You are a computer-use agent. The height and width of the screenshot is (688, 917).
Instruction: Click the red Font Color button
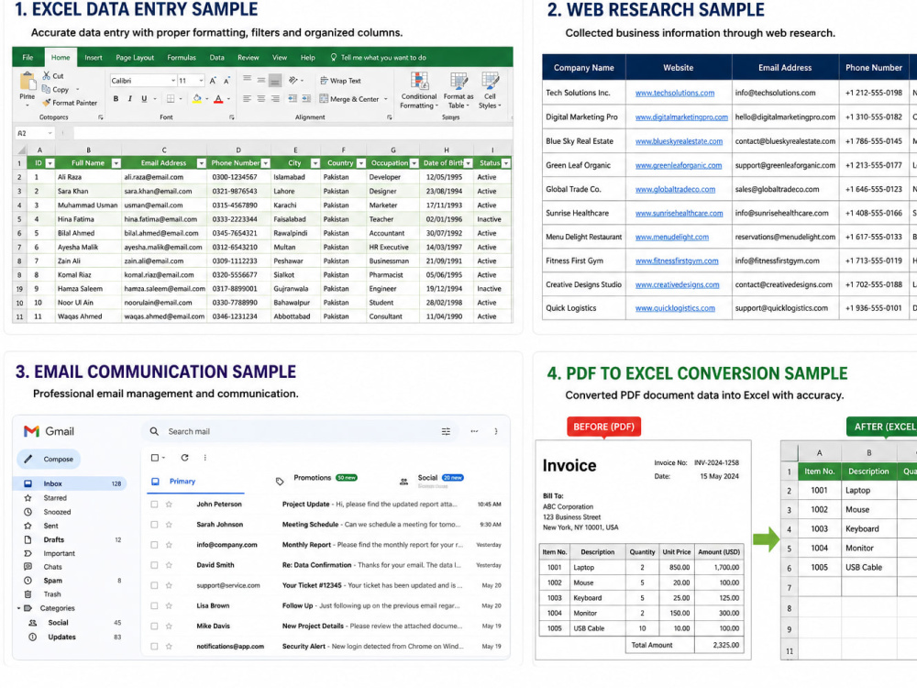[x=218, y=99]
